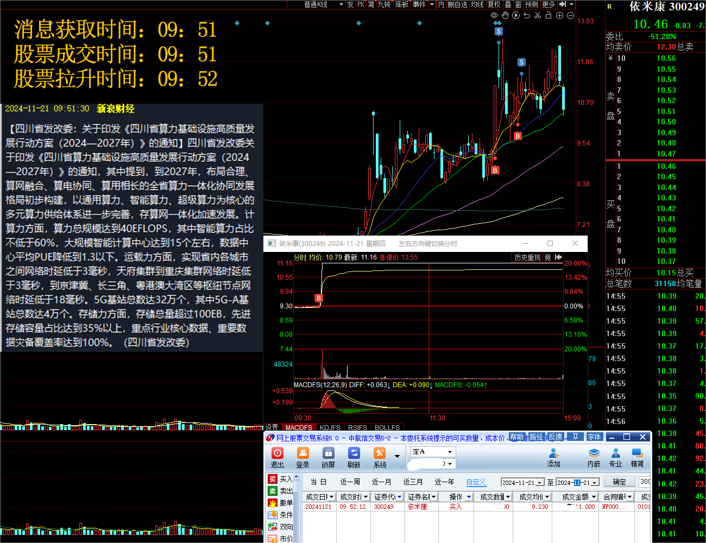The height and width of the screenshot is (543, 706).
Task: Select the 近一年 date range option
Action: tap(444, 482)
